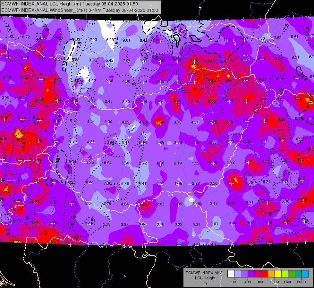Screen dimensions: 314x288
Task: Select the dark green legend swatch
Action: pyautogui.click(x=292, y=274)
